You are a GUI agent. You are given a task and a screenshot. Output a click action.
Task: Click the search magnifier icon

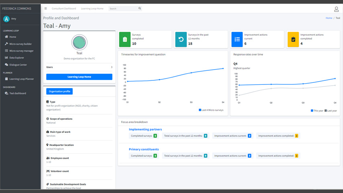point(139,8)
